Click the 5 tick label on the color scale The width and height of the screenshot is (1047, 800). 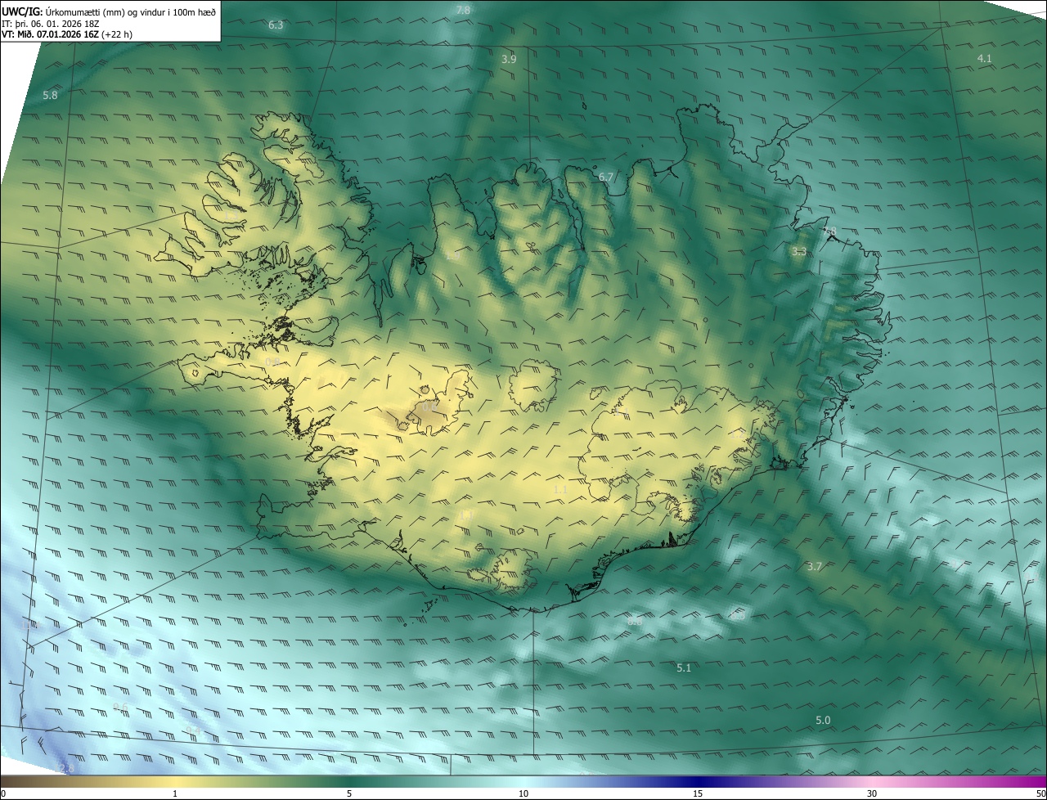click(x=349, y=793)
